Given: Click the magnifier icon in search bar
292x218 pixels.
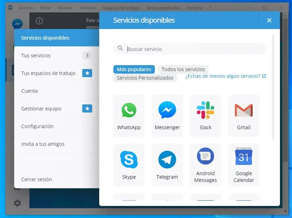Looking at the screenshot, I should coord(120,48).
